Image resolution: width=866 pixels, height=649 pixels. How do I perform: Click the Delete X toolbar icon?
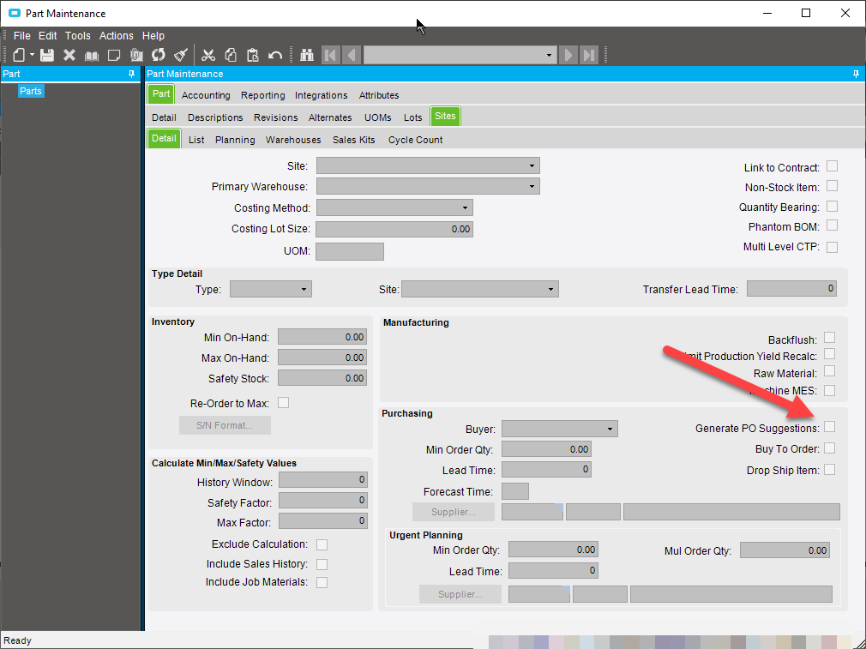pos(69,55)
